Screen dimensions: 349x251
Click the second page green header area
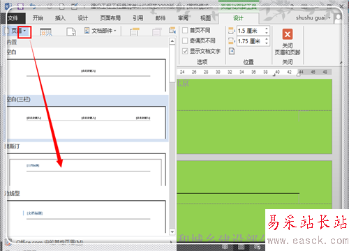254,182
